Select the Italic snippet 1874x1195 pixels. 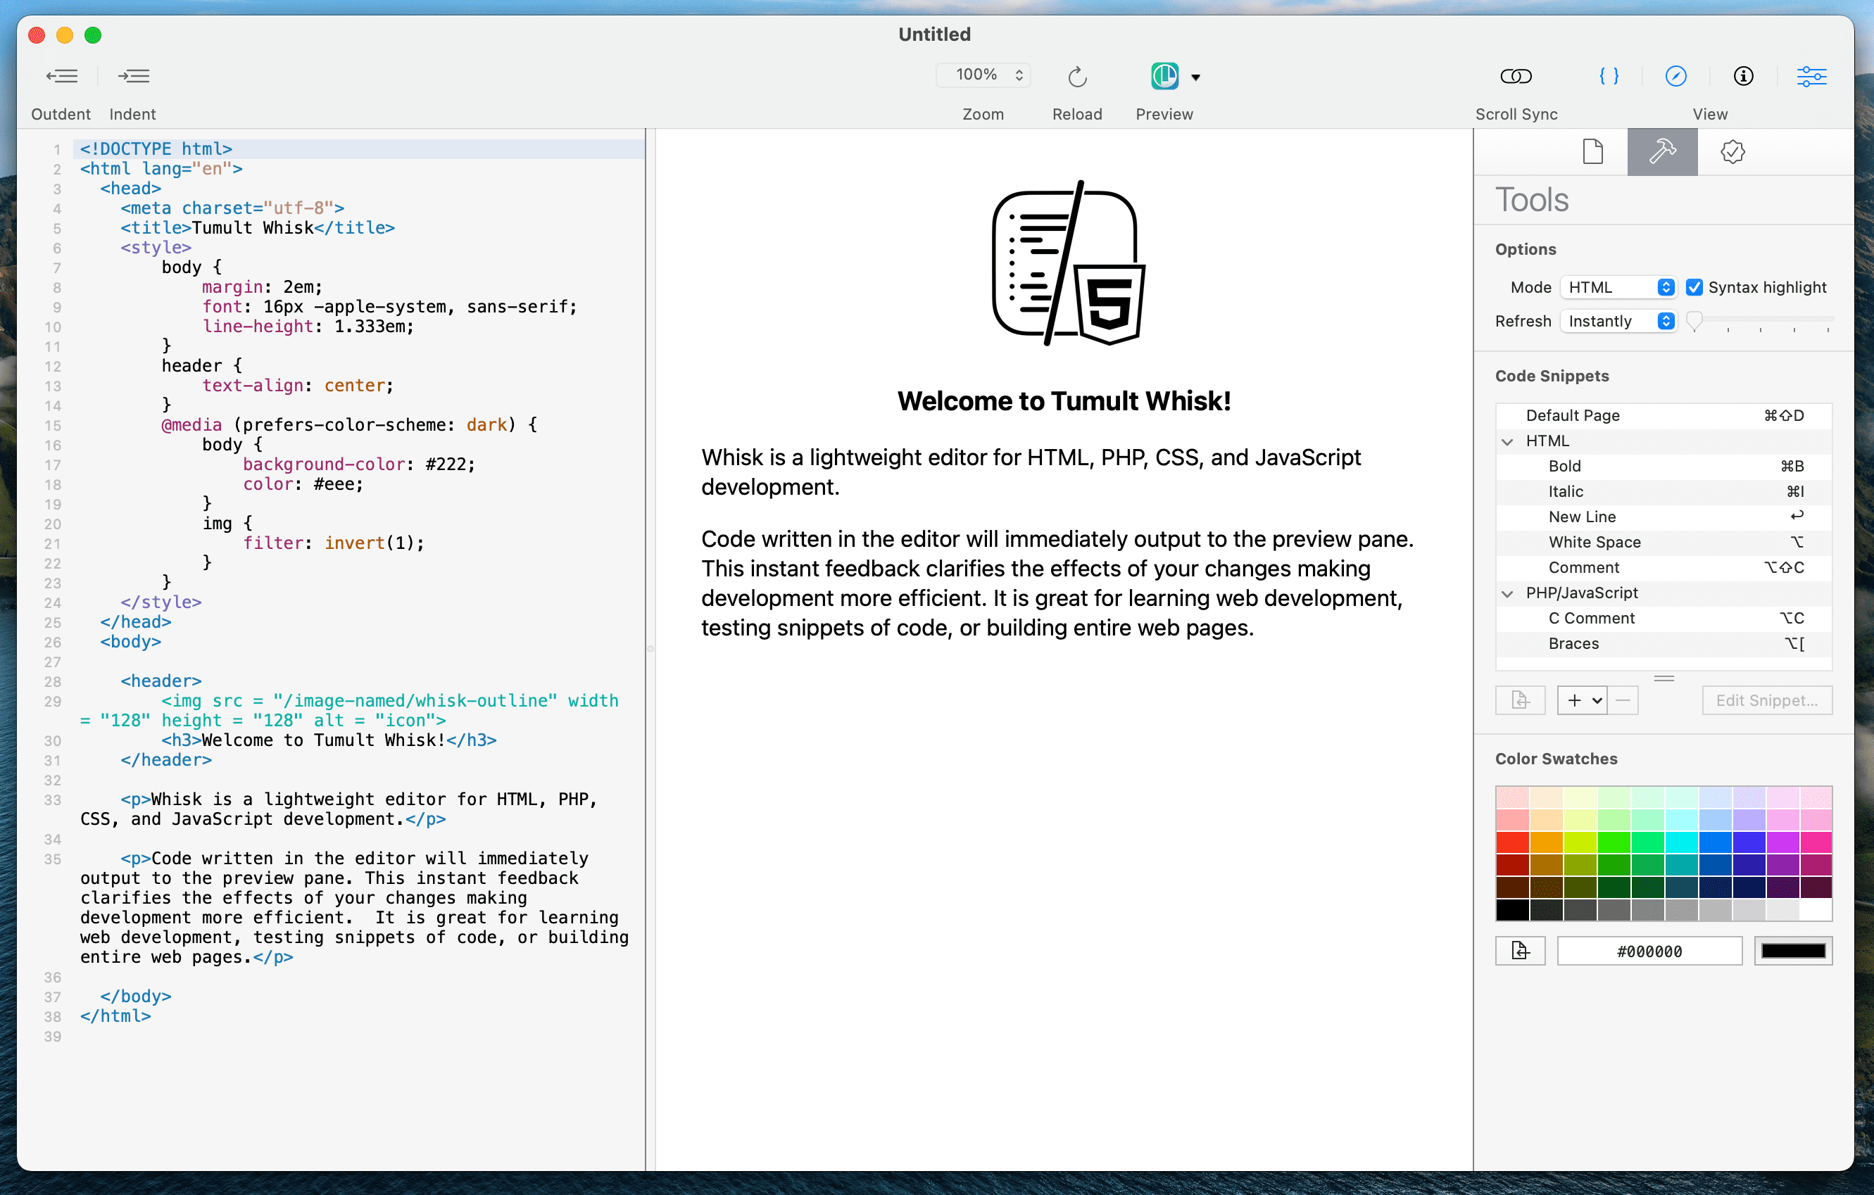1663,492
